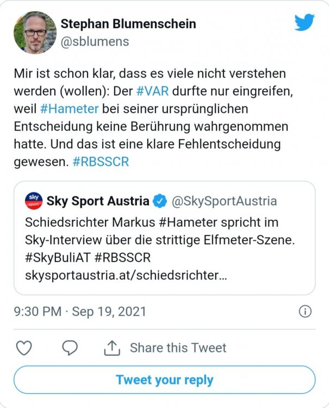
Task: Open the #Hameter hashtag in main tweet
Action: point(70,109)
